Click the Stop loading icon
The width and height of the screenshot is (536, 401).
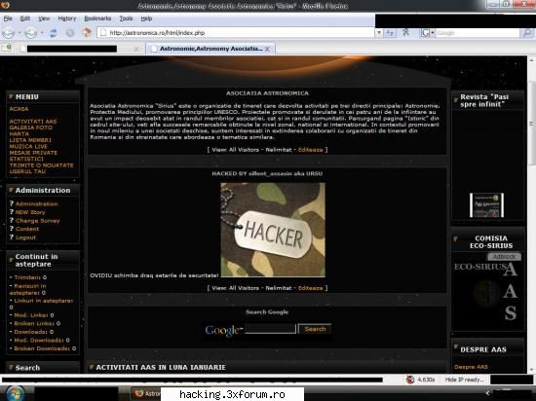pos(70,33)
